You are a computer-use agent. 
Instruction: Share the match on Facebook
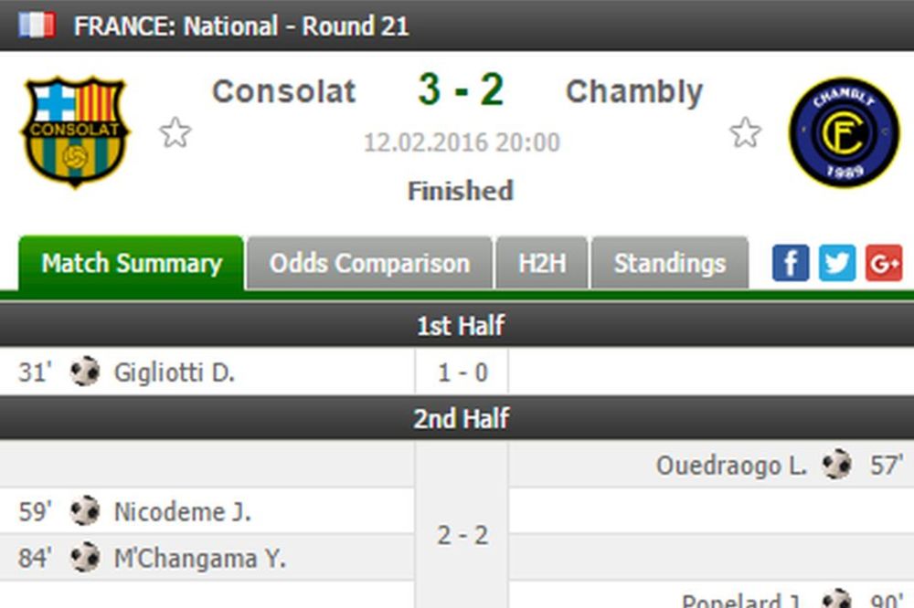[x=791, y=263]
